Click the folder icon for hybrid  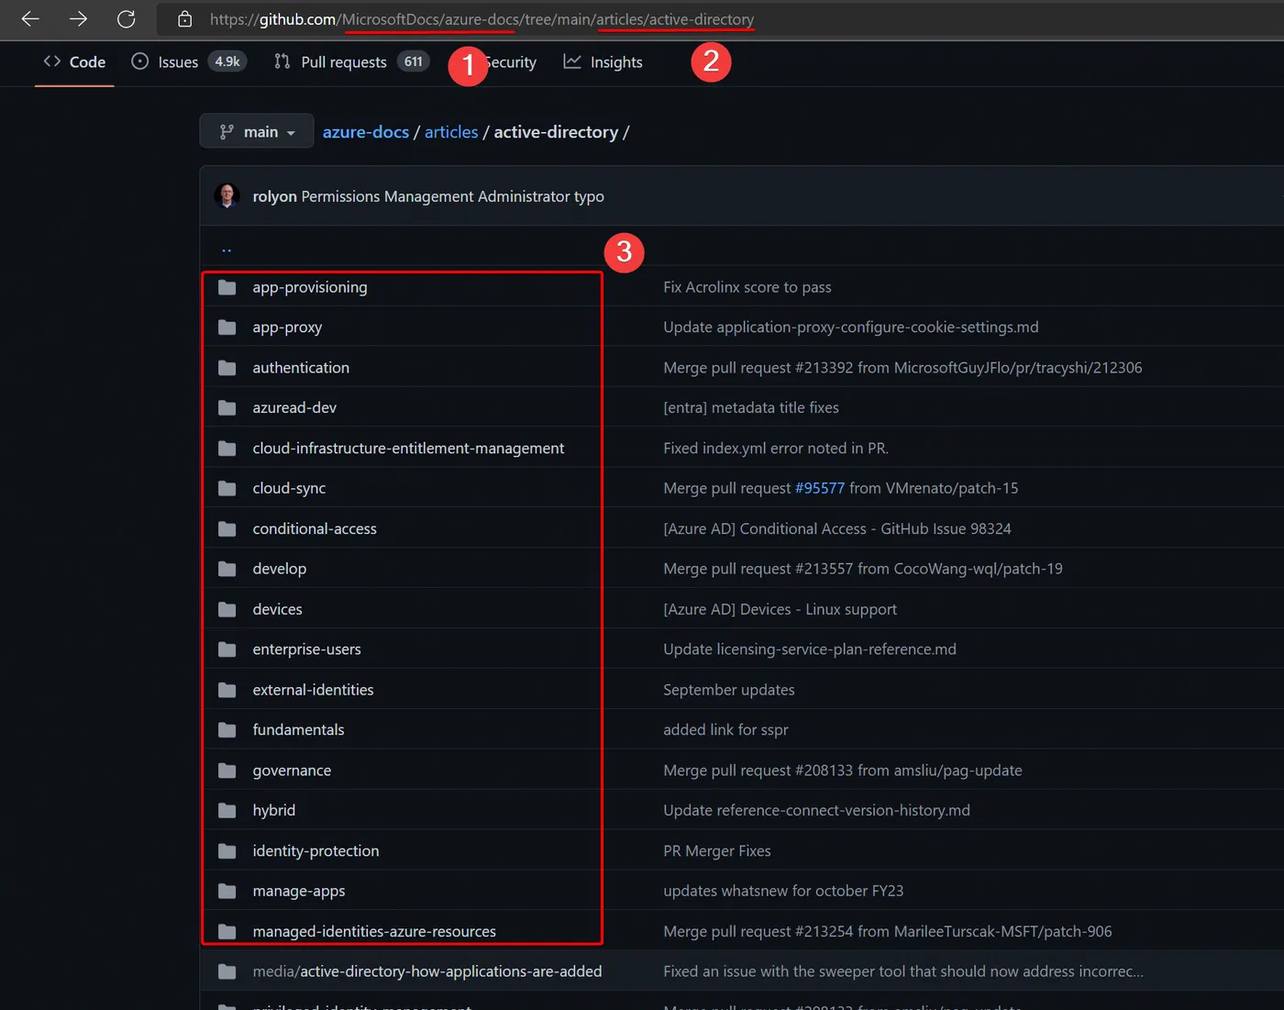[x=227, y=811]
